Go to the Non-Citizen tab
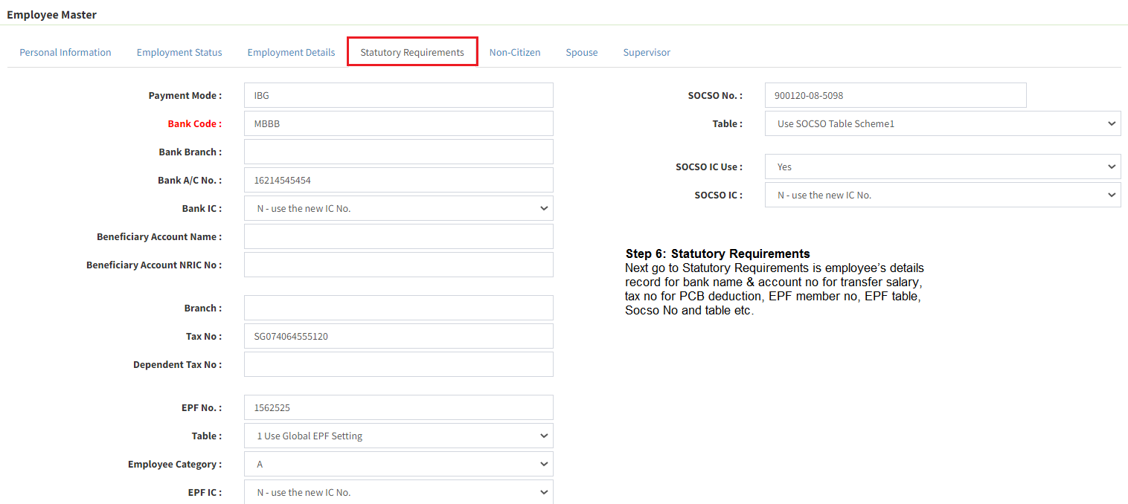Image resolution: width=1128 pixels, height=504 pixels. [515, 52]
